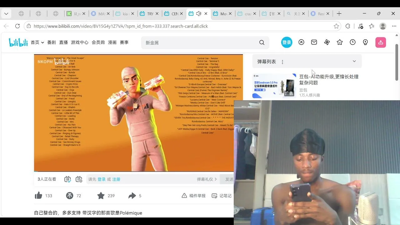The image size is (400, 225).
Task: Open the dynamics fan icon
Action: click(327, 42)
